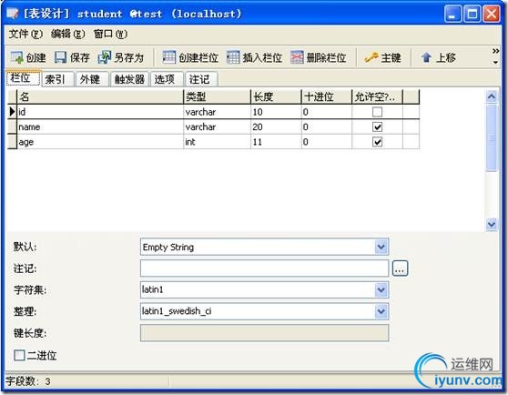Click the vertical scrollbar thumb of the grid
This screenshot has height=395, width=508.
[492, 137]
